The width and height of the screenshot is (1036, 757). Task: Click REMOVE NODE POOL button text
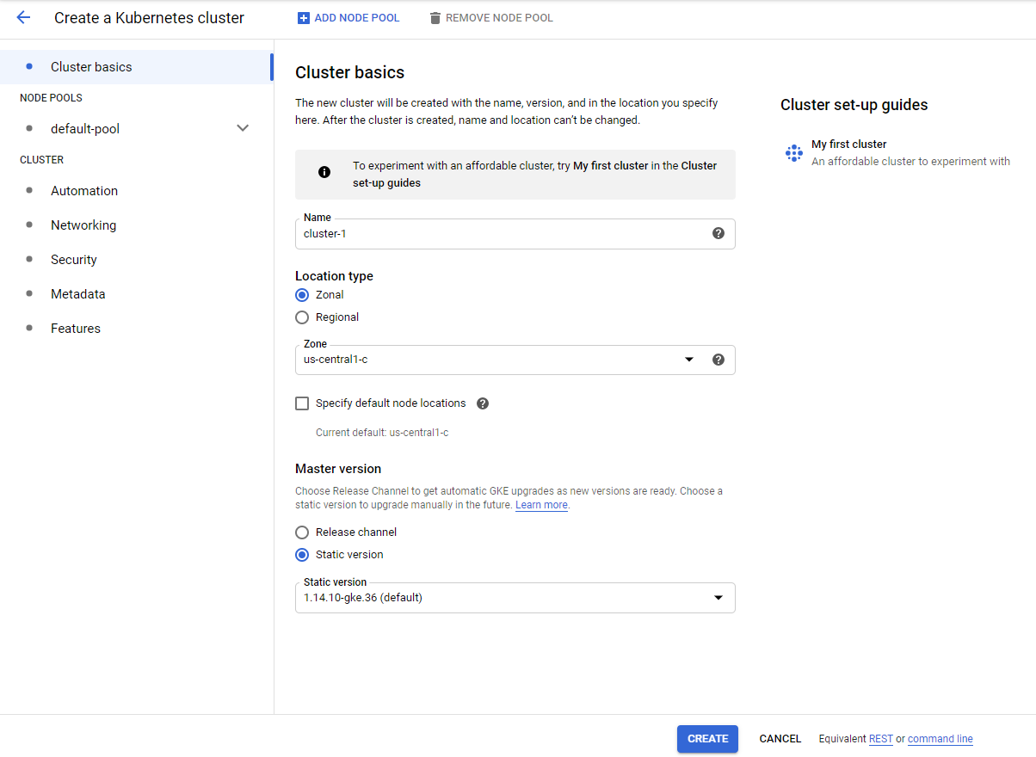(x=499, y=18)
